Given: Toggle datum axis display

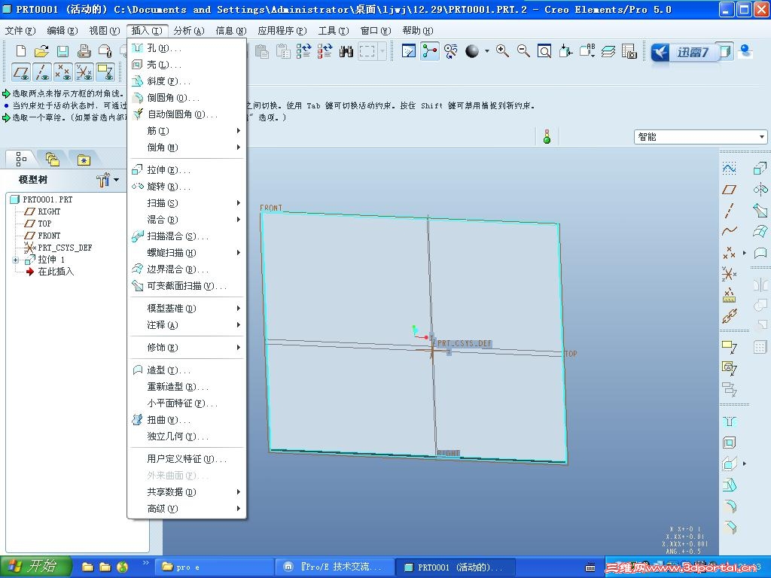Looking at the screenshot, I should point(42,72).
